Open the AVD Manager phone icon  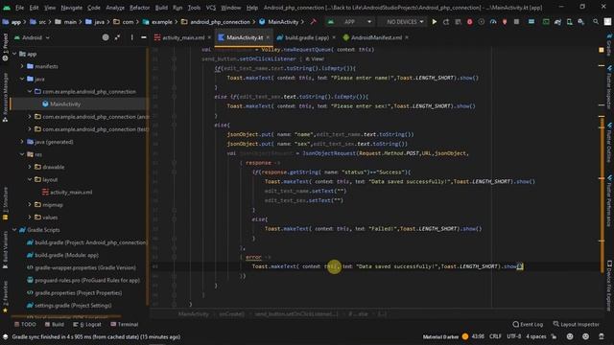tap(569, 22)
